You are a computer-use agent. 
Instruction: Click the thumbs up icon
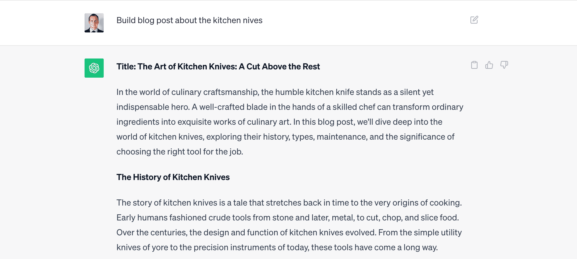click(x=489, y=65)
